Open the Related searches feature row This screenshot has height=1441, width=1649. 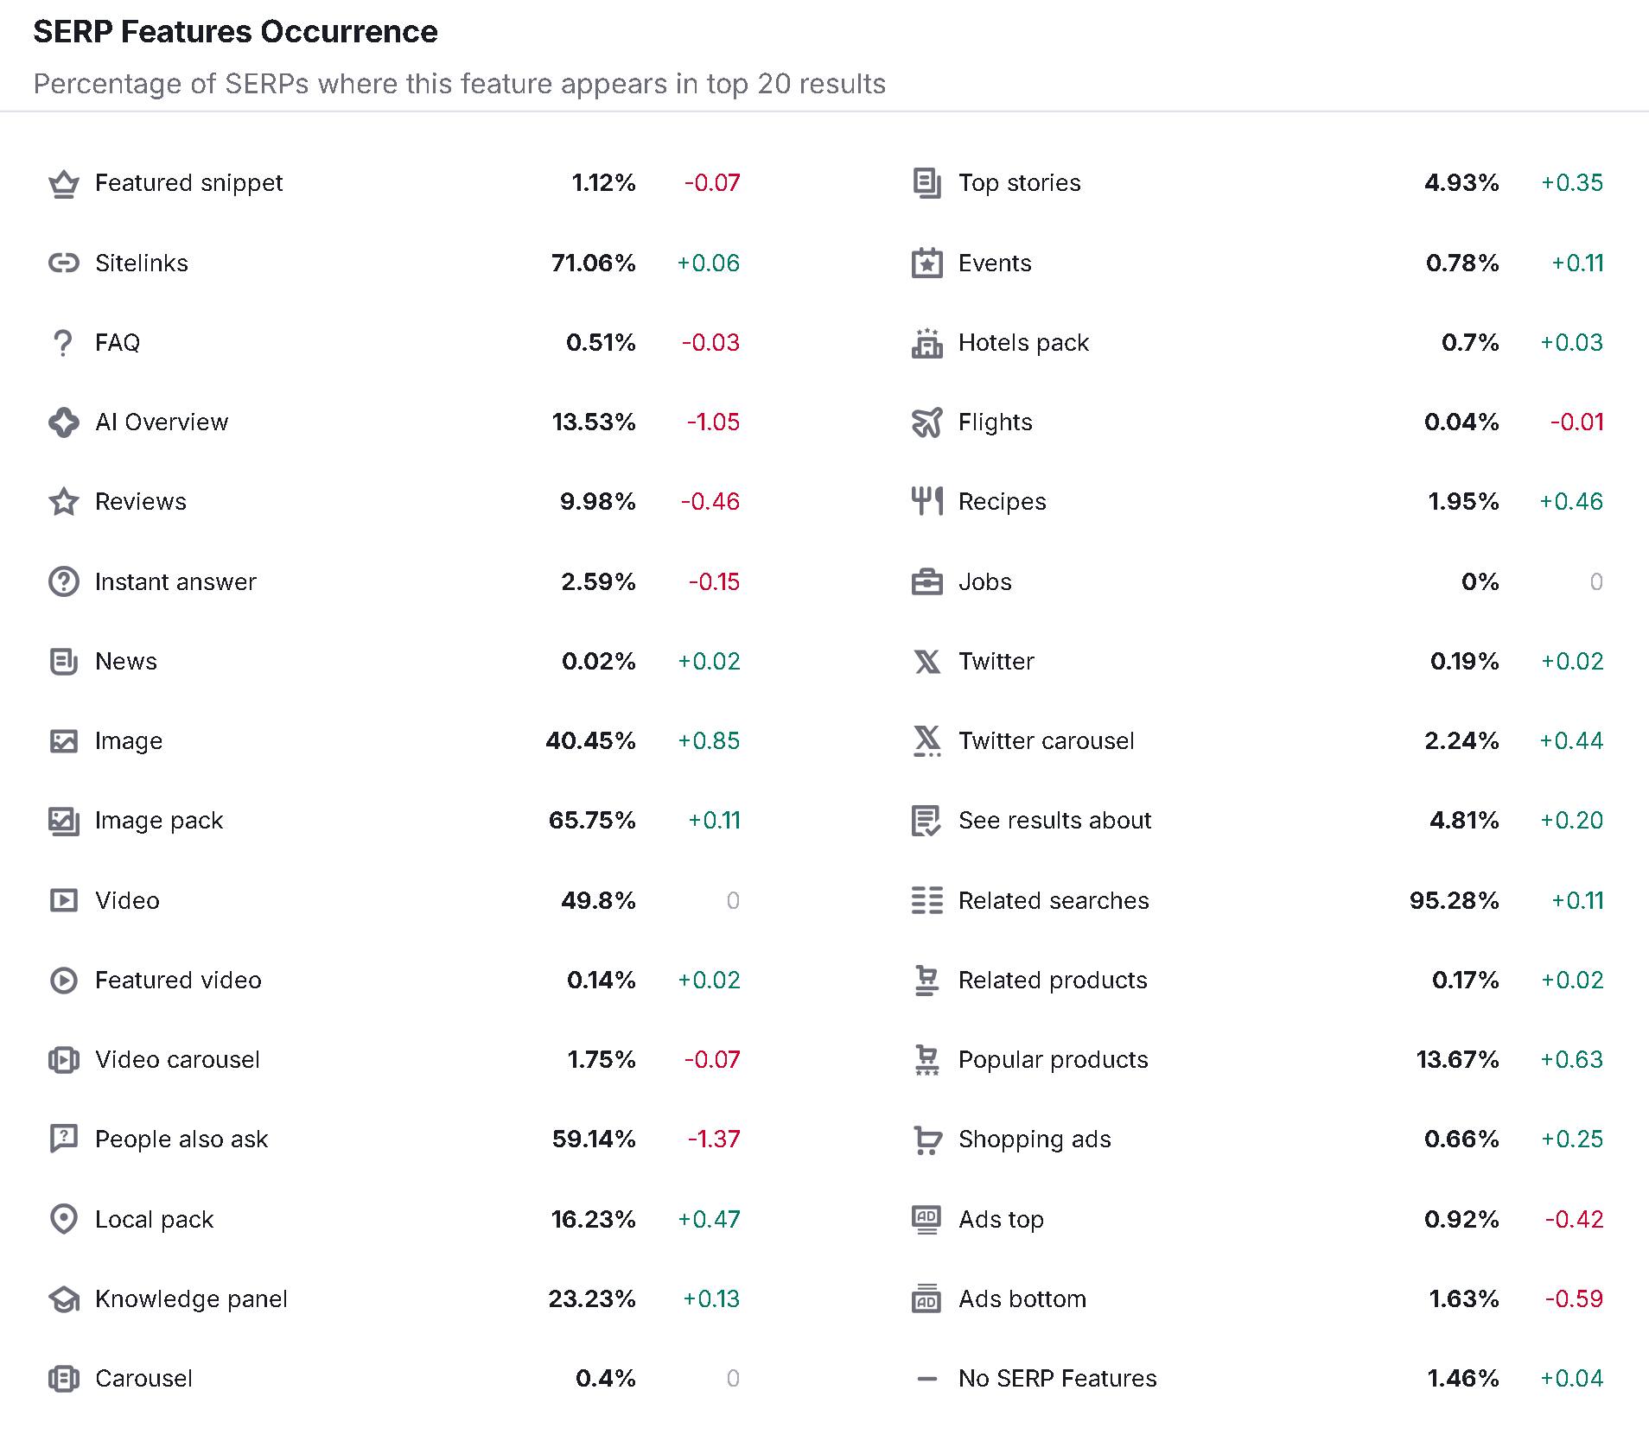coord(1257,900)
